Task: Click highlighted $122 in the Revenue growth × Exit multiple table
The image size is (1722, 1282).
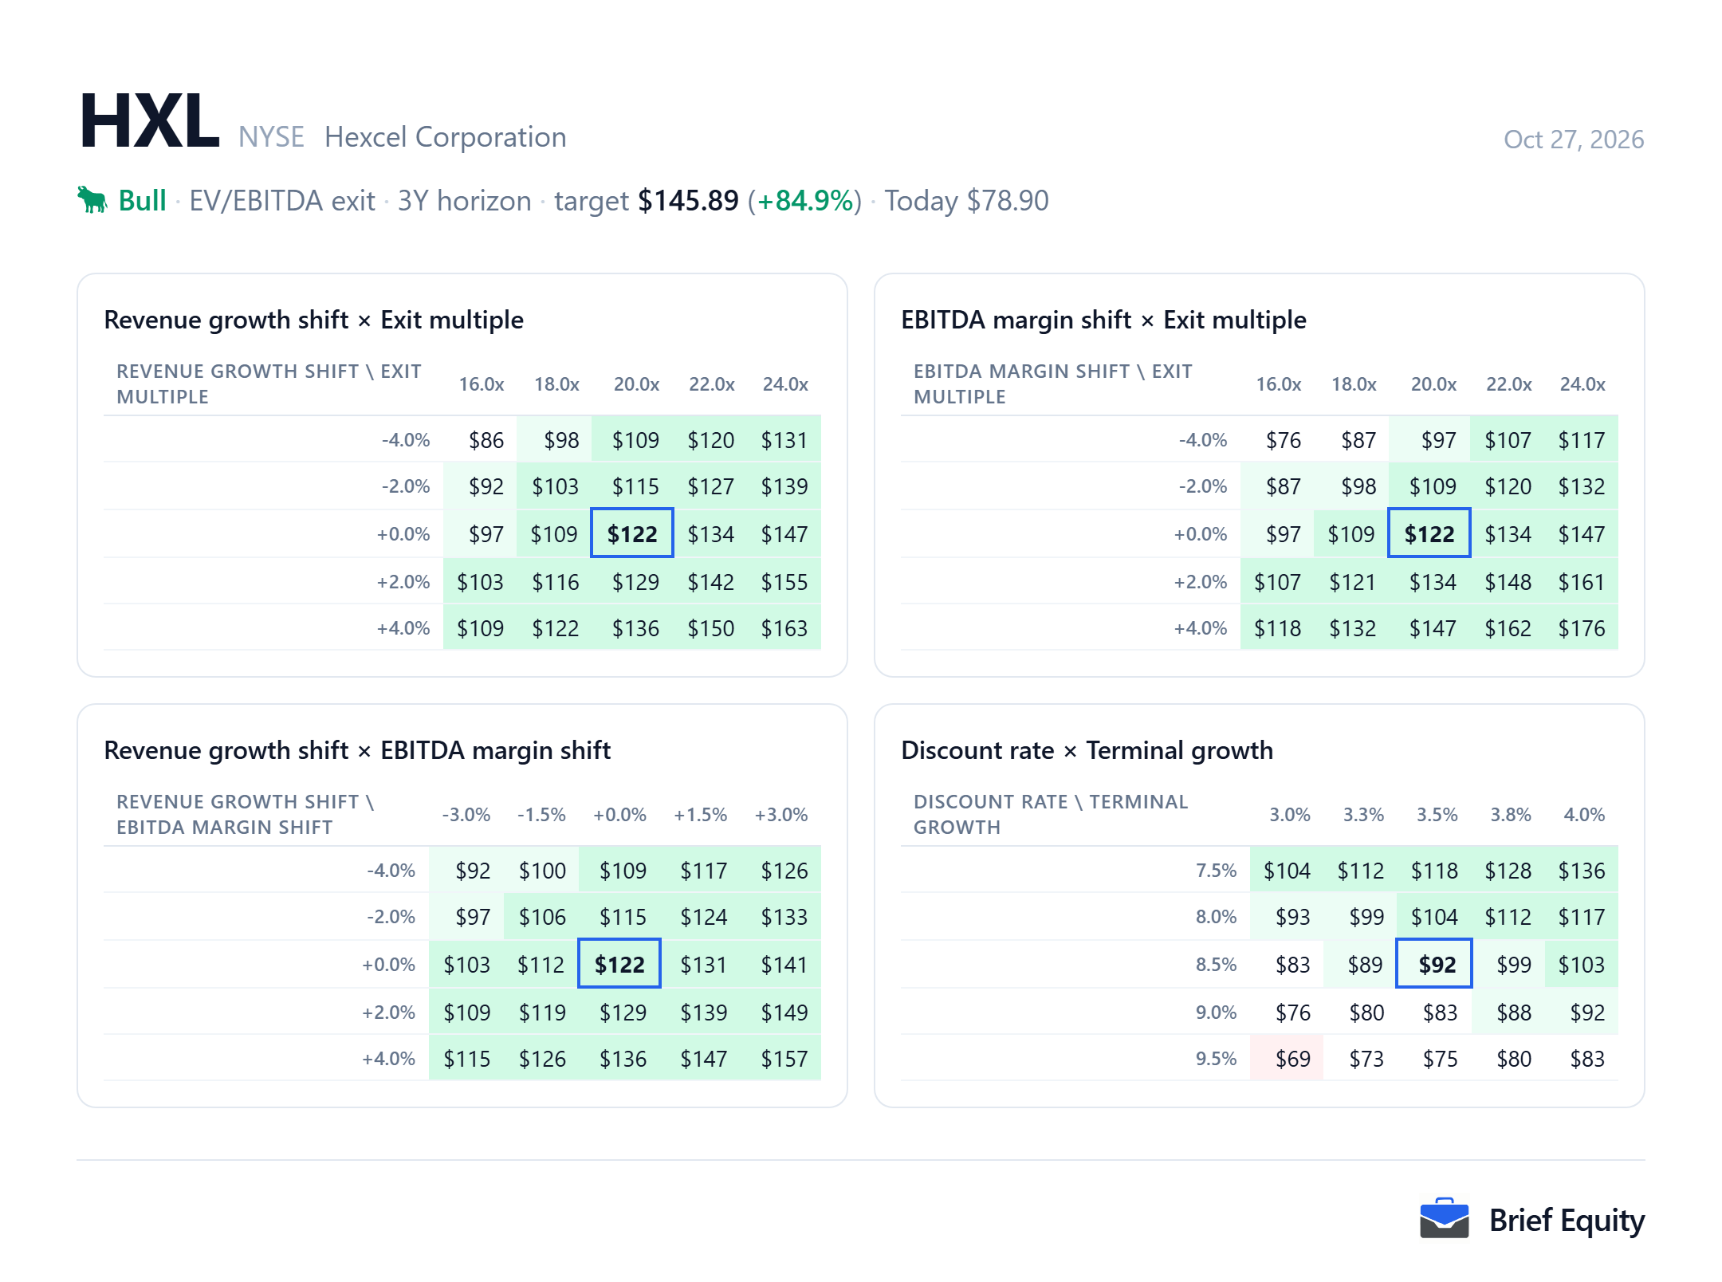Action: coord(632,533)
